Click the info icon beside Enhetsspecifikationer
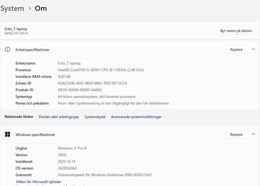 click(x=8, y=49)
